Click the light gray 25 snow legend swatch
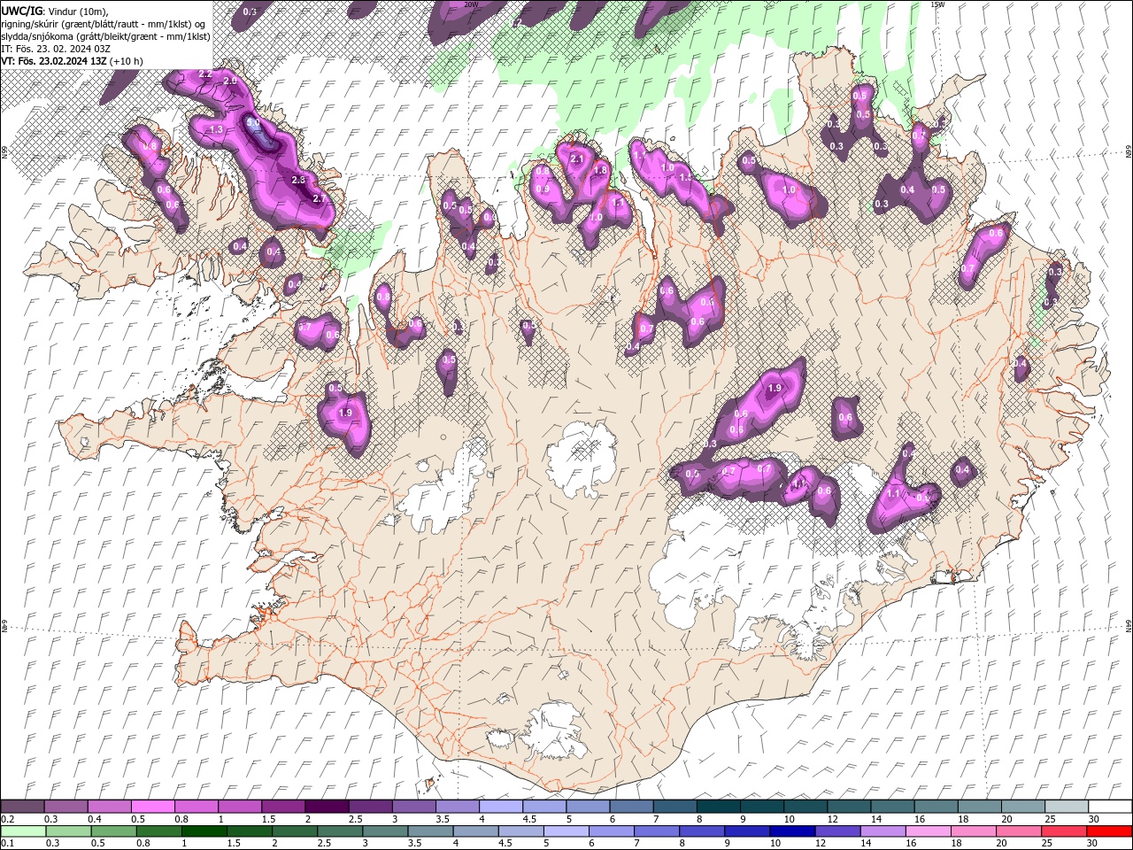Viewport: 1133px width, 850px height. (1067, 806)
